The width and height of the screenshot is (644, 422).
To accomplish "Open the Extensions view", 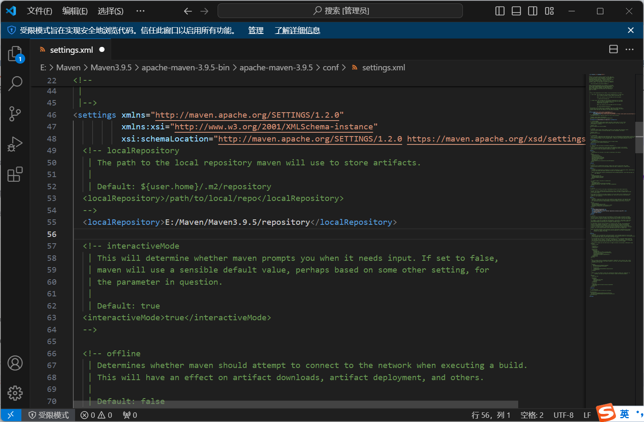I will tap(15, 174).
